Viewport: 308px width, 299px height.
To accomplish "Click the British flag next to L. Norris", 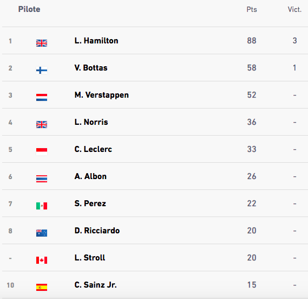I will (x=42, y=124).
